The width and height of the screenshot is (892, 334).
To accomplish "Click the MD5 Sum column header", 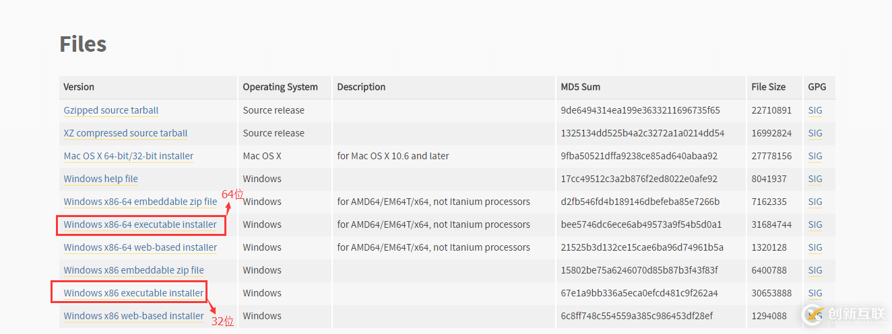I will [x=580, y=87].
